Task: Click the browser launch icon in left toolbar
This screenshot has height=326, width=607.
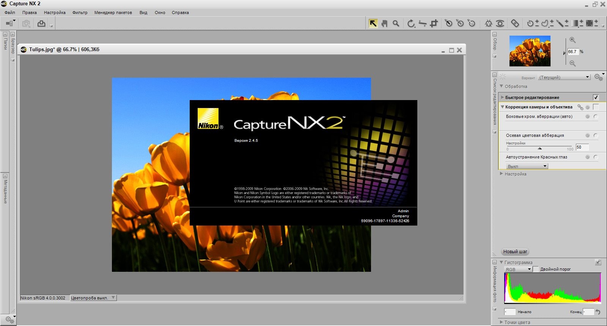Action: [x=10, y=24]
